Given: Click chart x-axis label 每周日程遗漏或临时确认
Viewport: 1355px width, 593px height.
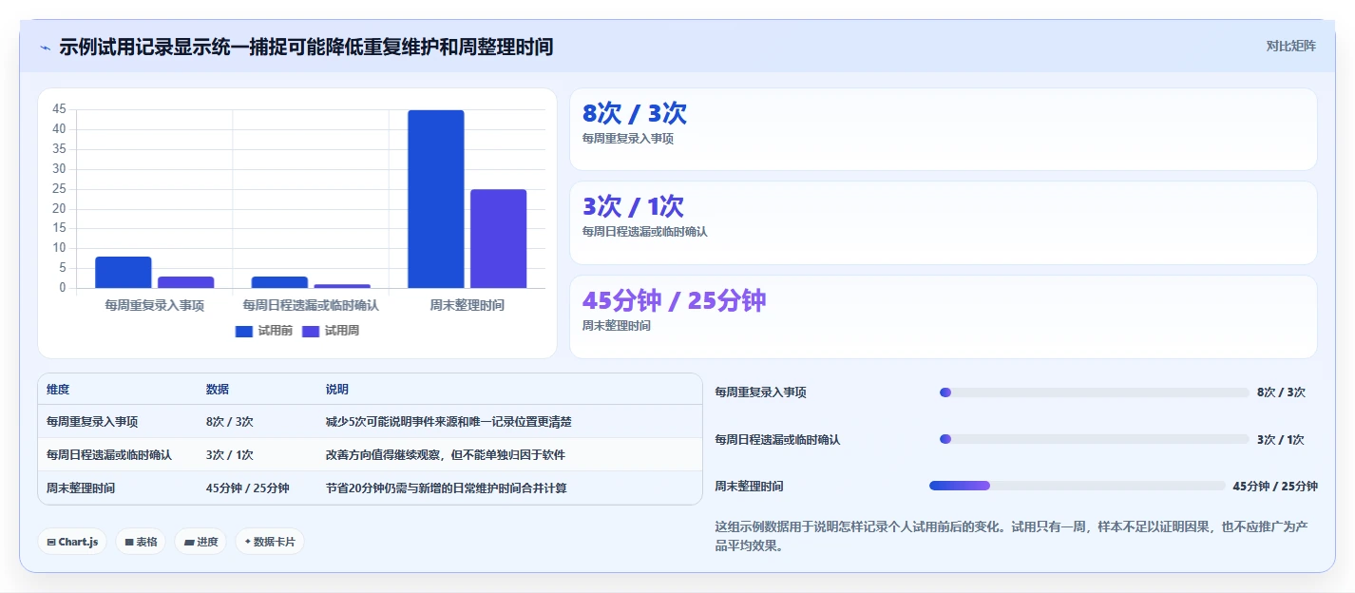Looking at the screenshot, I should (x=311, y=305).
